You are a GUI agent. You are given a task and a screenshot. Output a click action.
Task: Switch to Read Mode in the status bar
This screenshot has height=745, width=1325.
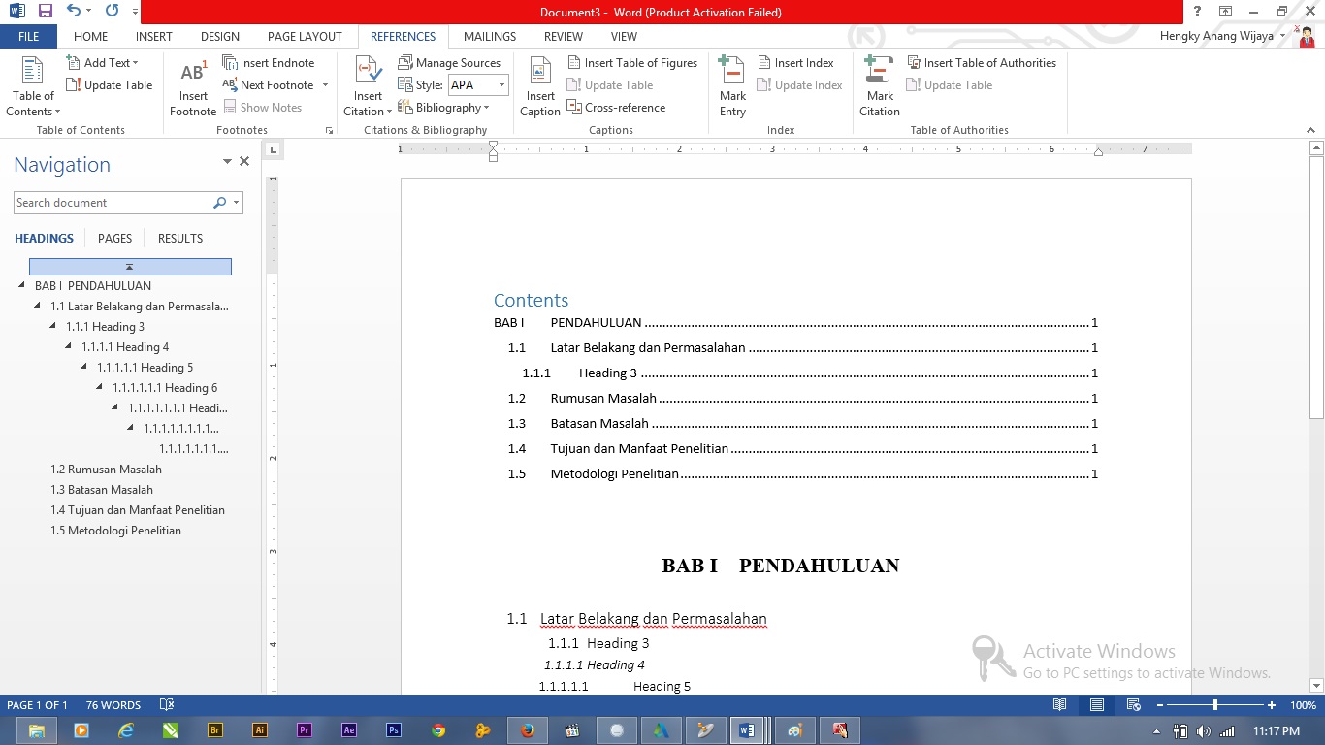pos(1058,705)
